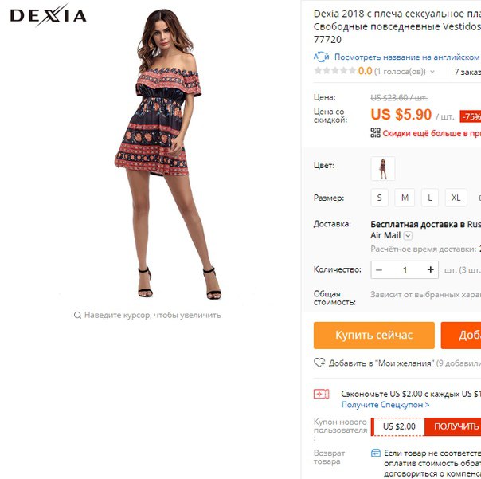The height and width of the screenshot is (479, 481).
Task: Click the coupon ticket icon
Action: tap(321, 394)
